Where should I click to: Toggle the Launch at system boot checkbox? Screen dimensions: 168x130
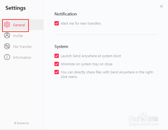click(x=57, y=56)
